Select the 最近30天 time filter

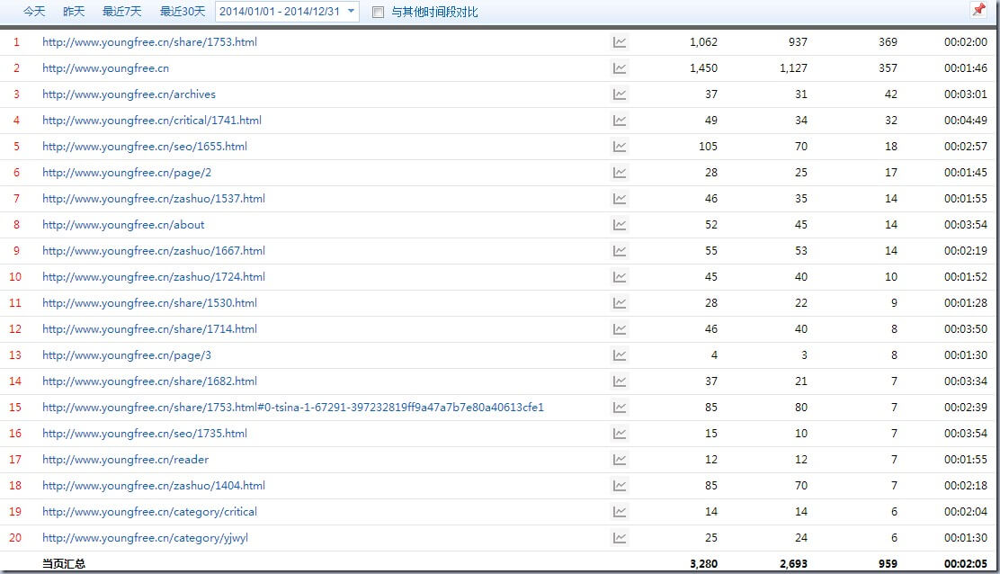tap(183, 12)
